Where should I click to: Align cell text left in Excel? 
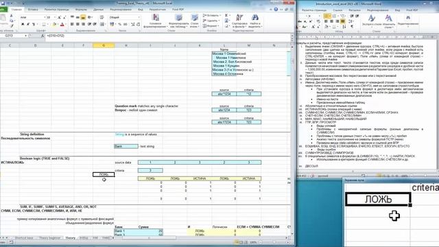pyautogui.click(x=72, y=25)
